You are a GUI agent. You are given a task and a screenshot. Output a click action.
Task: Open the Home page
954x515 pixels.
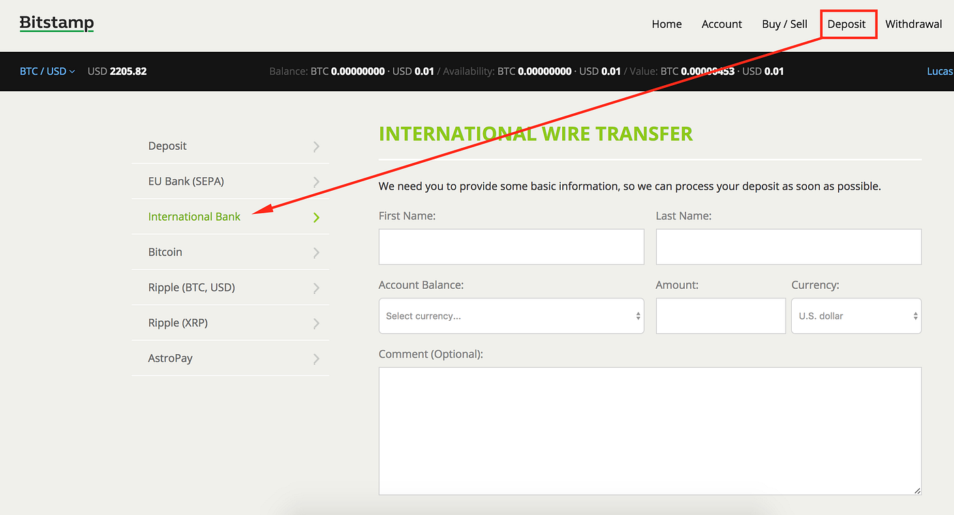pyautogui.click(x=666, y=24)
